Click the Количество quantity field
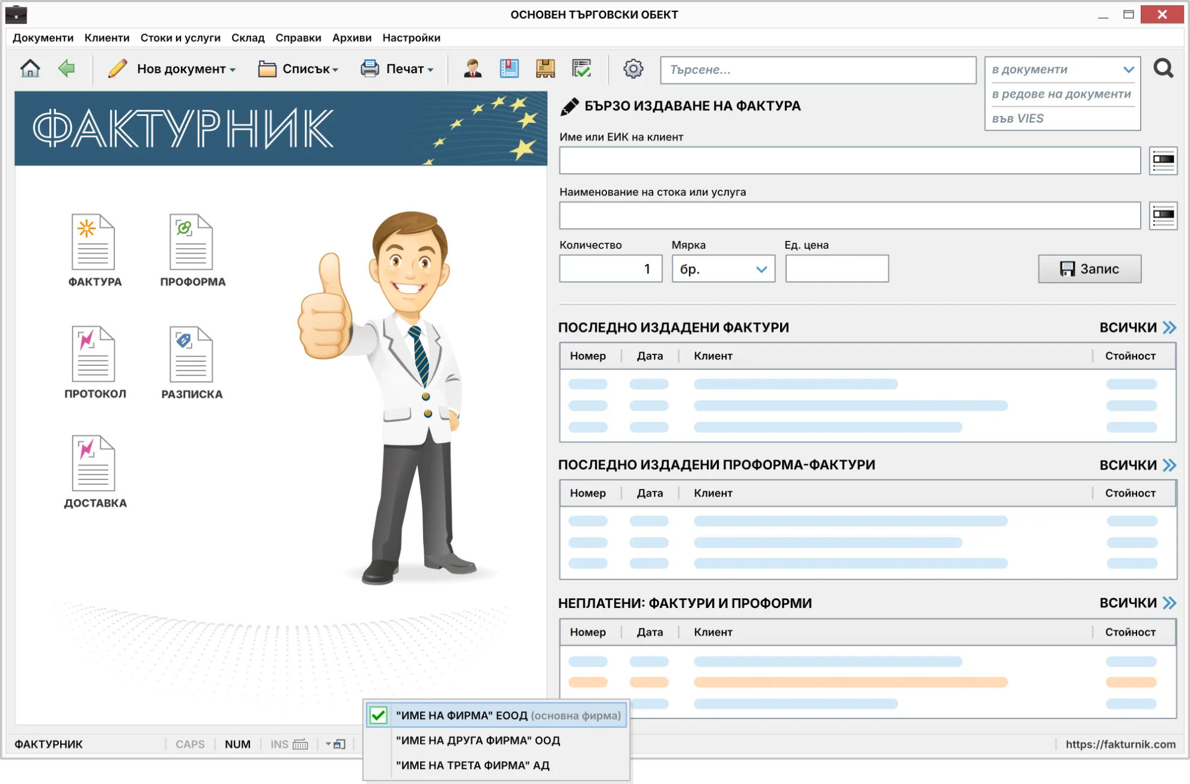 tap(611, 269)
